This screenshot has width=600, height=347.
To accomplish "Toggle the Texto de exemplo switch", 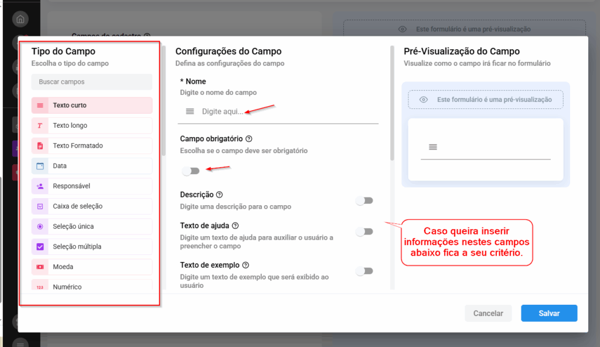I will click(364, 271).
